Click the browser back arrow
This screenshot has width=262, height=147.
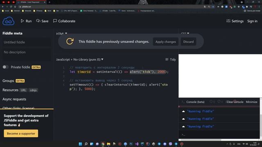pos(3,7)
